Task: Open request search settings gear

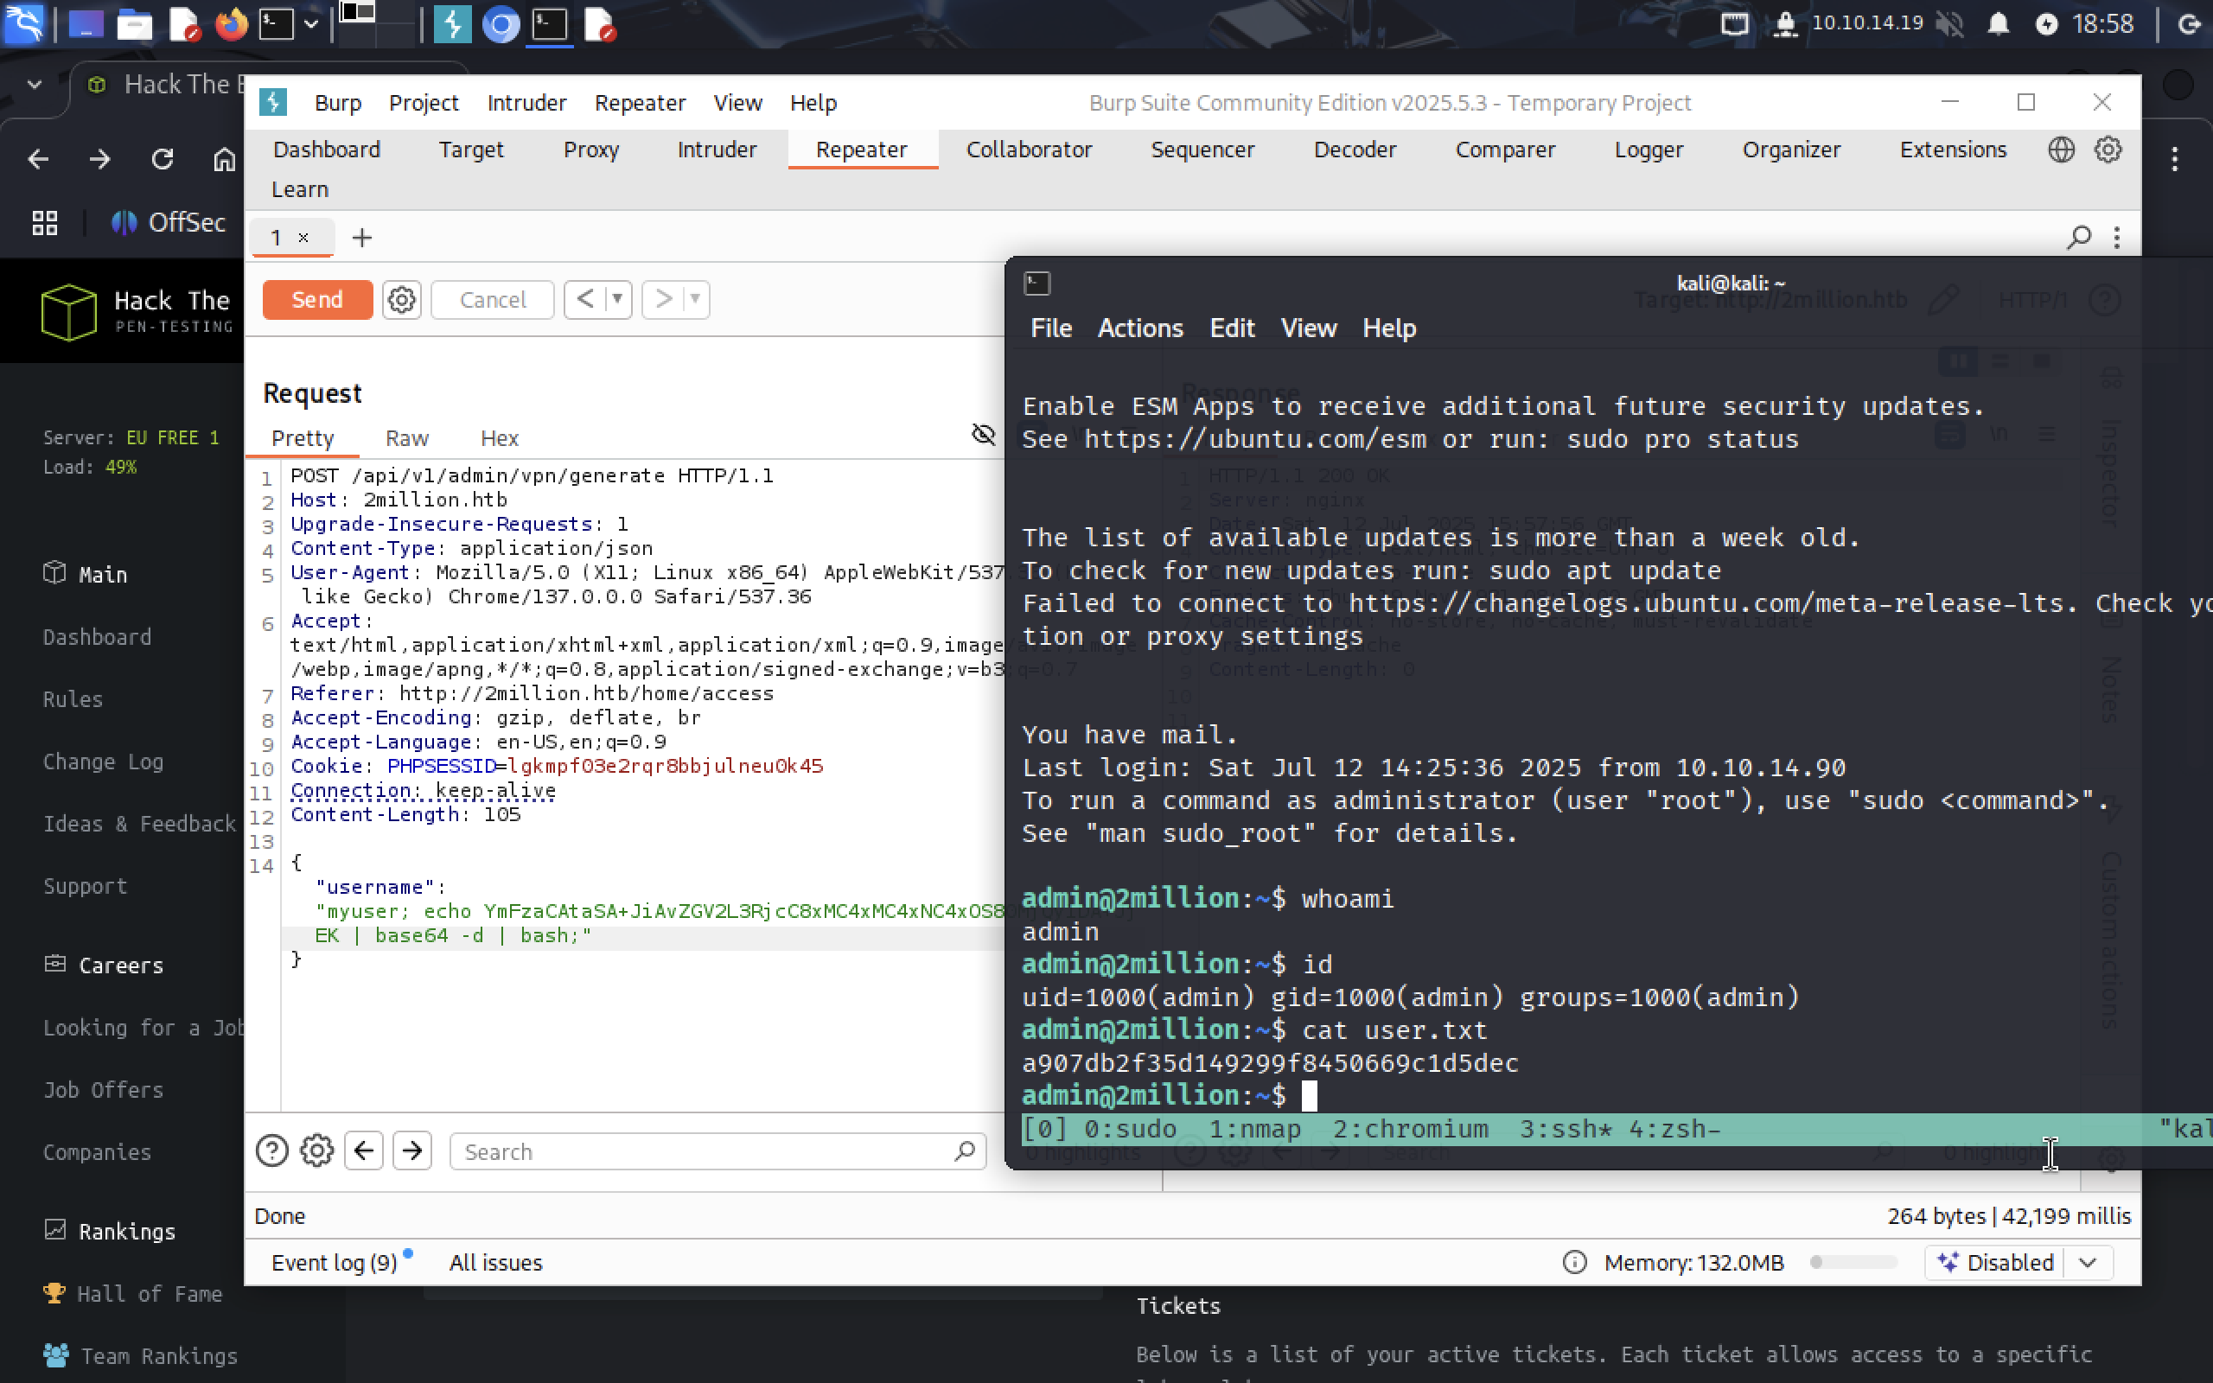Action: (x=317, y=1150)
